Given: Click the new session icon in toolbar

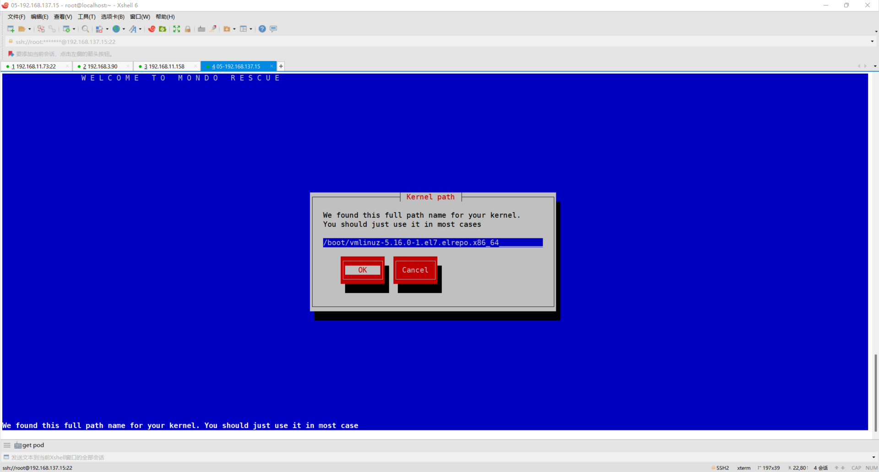Looking at the screenshot, I should click(11, 29).
